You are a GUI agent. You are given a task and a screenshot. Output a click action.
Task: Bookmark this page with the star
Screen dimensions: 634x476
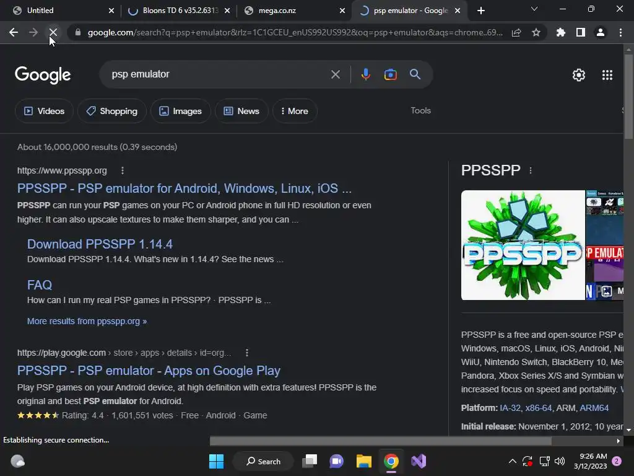click(536, 32)
